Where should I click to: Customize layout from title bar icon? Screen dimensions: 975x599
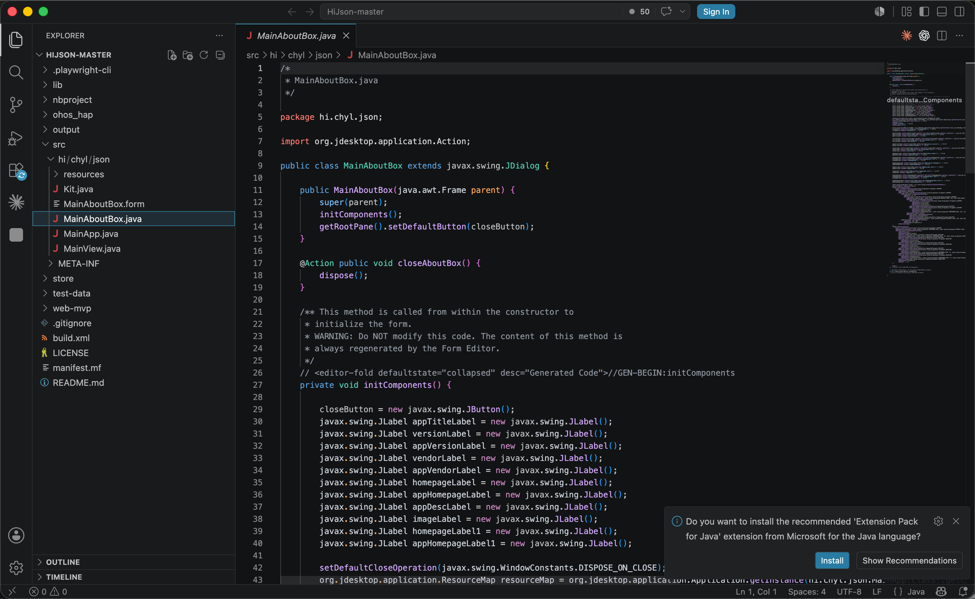(x=906, y=12)
